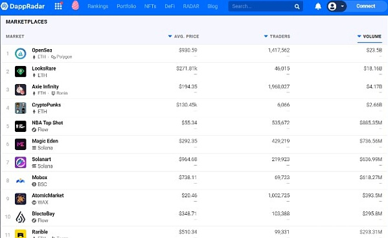Image resolution: width=388 pixels, height=238 pixels.
Task: Click CryptoPunks traders count 6,066
Action: 283,105
